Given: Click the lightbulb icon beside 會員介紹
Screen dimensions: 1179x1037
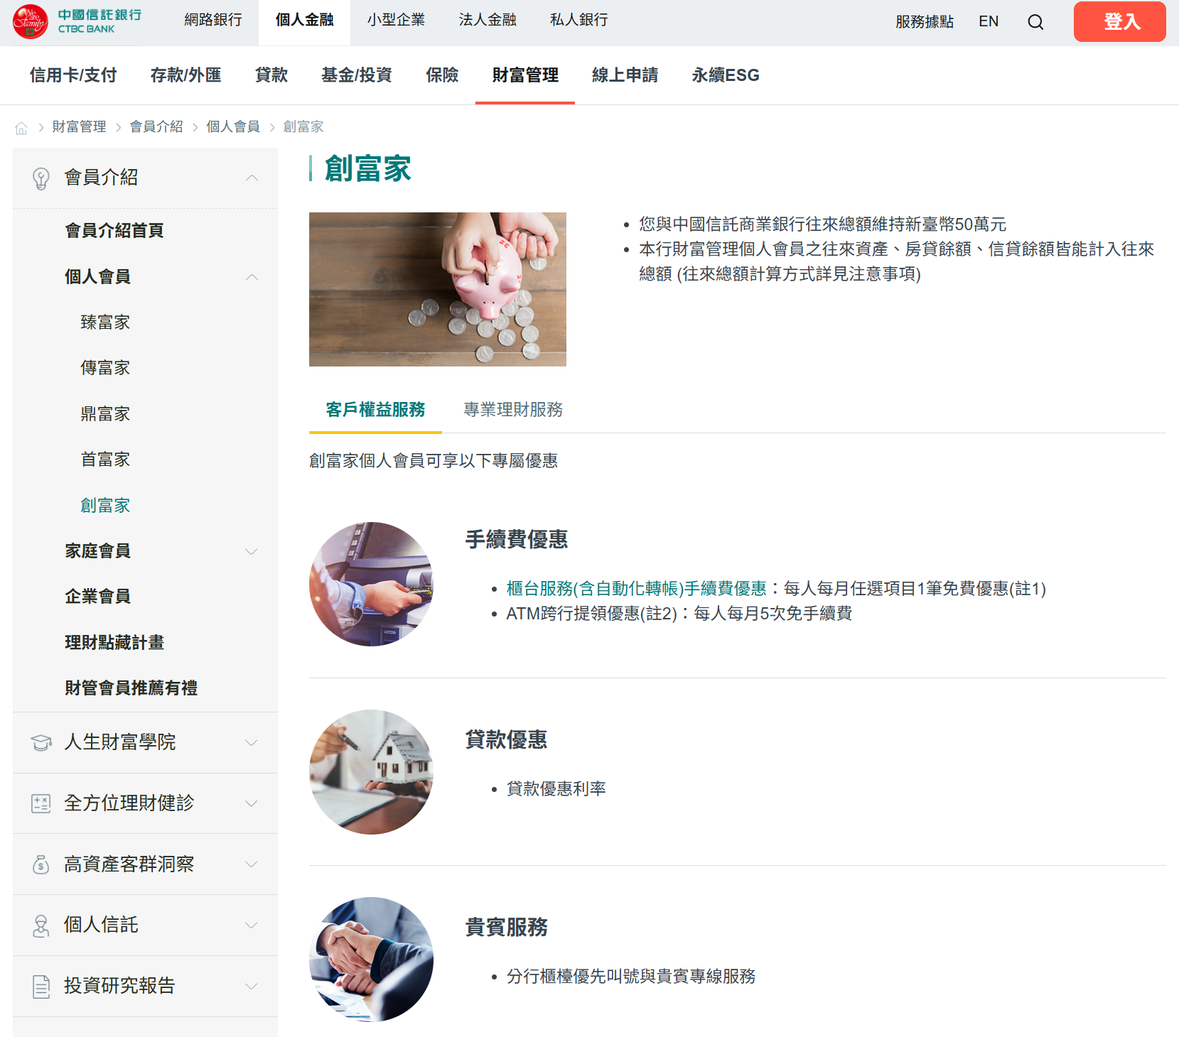Looking at the screenshot, I should 41,177.
